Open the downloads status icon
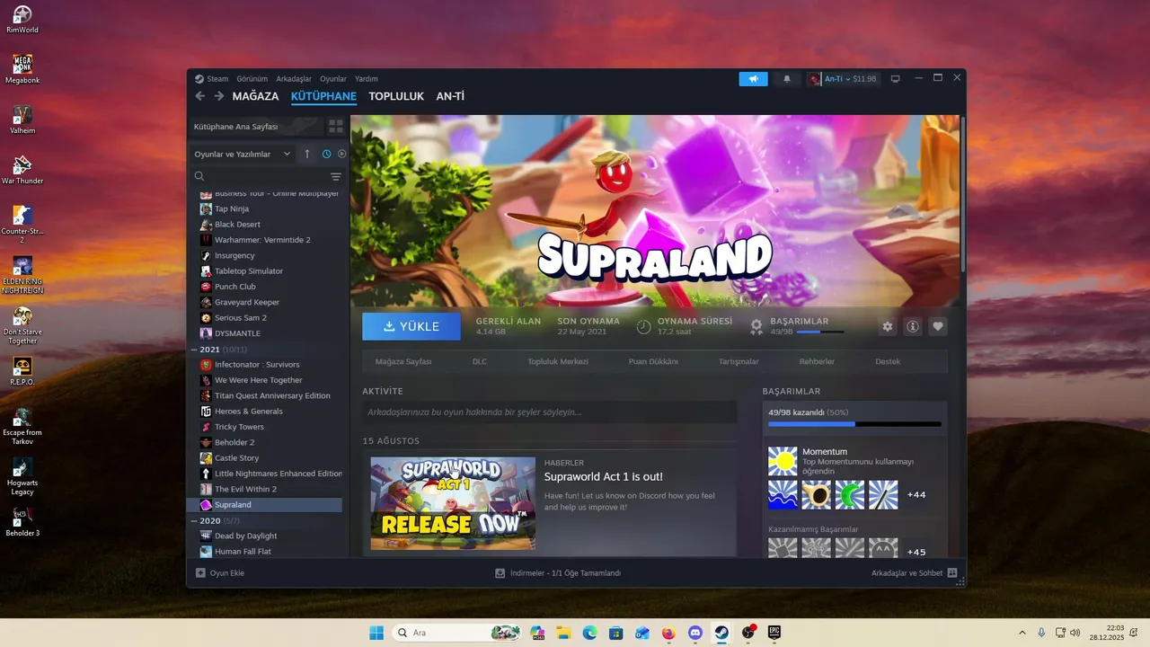The height and width of the screenshot is (647, 1150). pos(500,572)
